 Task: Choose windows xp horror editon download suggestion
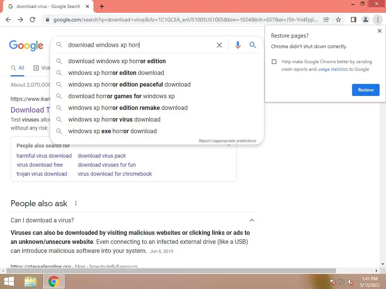[x=157, y=73]
